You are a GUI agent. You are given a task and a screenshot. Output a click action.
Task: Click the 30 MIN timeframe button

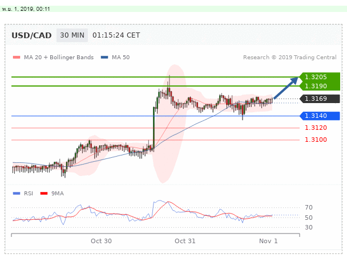click(x=72, y=35)
